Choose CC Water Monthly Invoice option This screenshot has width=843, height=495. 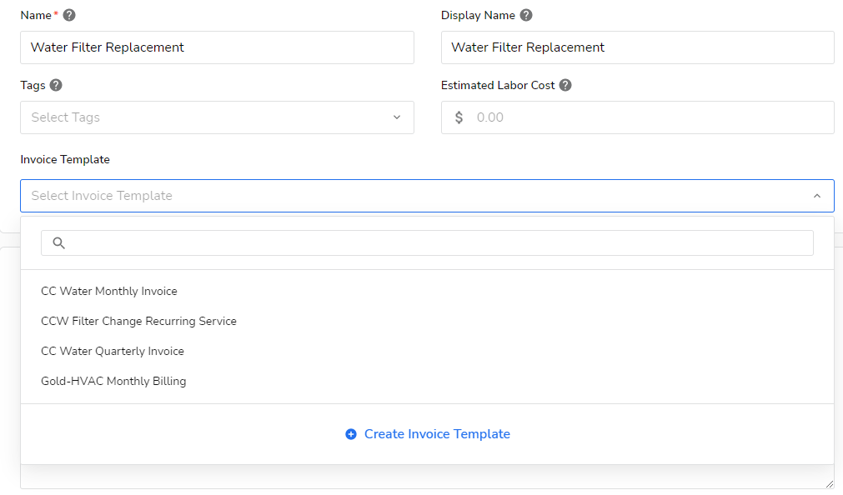coord(109,291)
